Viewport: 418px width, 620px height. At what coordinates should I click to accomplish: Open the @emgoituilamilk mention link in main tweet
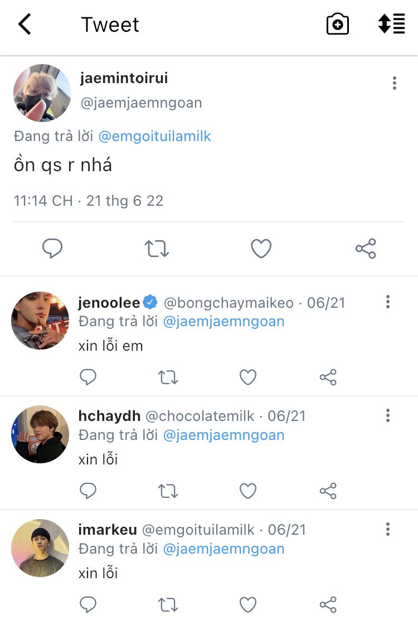[x=154, y=136]
